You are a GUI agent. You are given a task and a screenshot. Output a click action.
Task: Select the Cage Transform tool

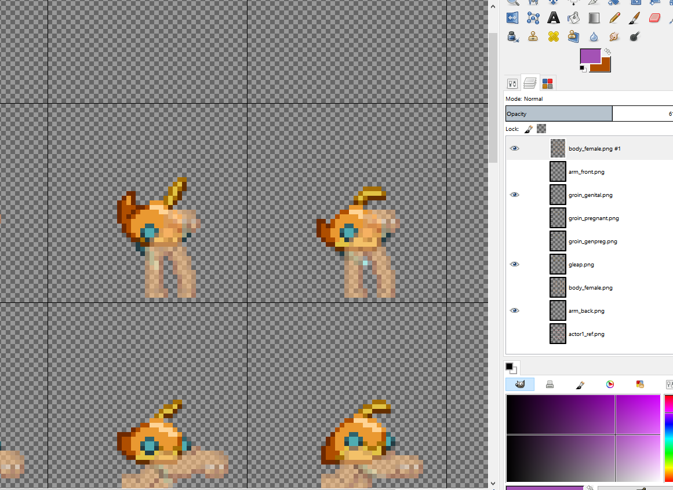tap(533, 17)
